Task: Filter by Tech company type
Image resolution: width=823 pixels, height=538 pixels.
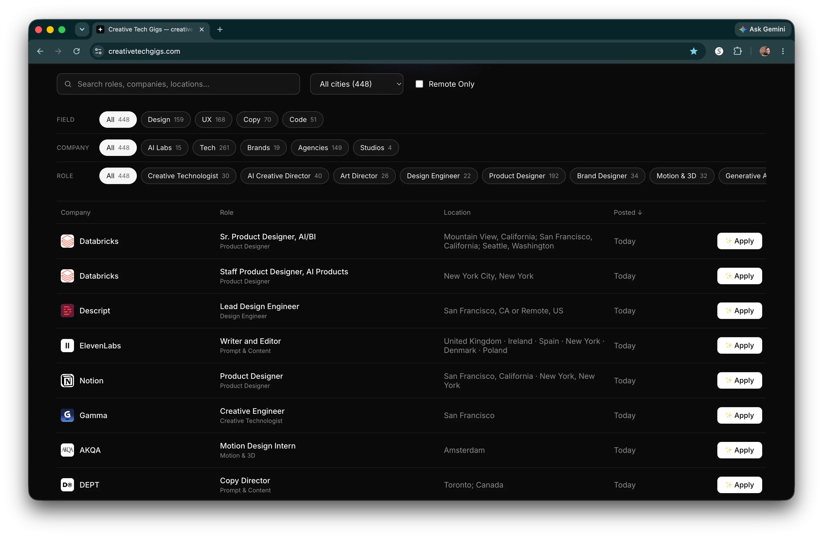Action: point(214,148)
